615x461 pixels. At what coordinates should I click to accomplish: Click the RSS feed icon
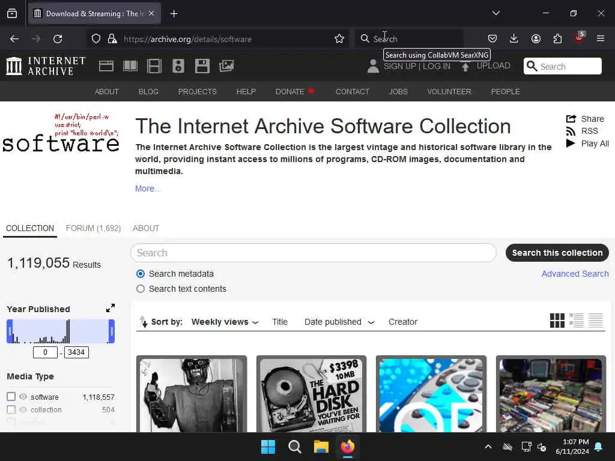coord(571,131)
